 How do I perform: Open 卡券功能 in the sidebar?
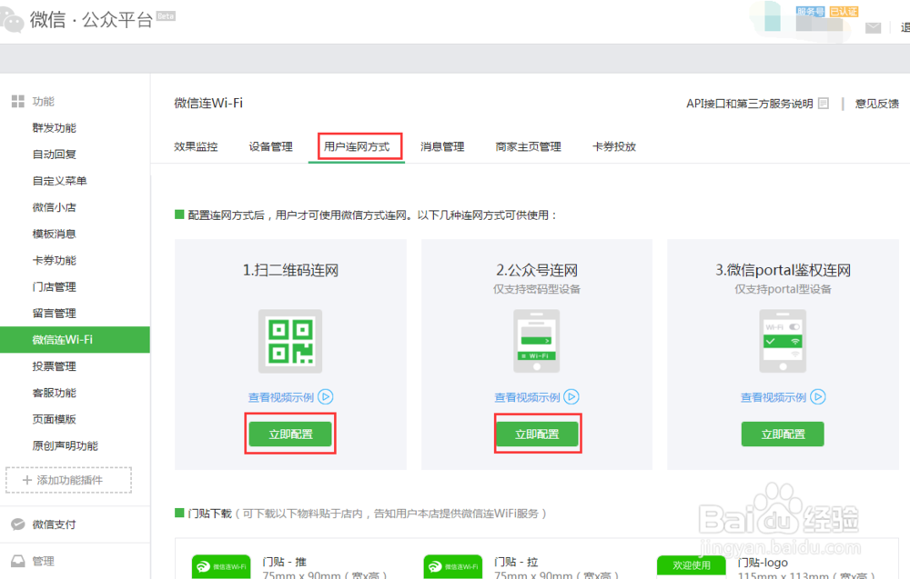pos(54,260)
